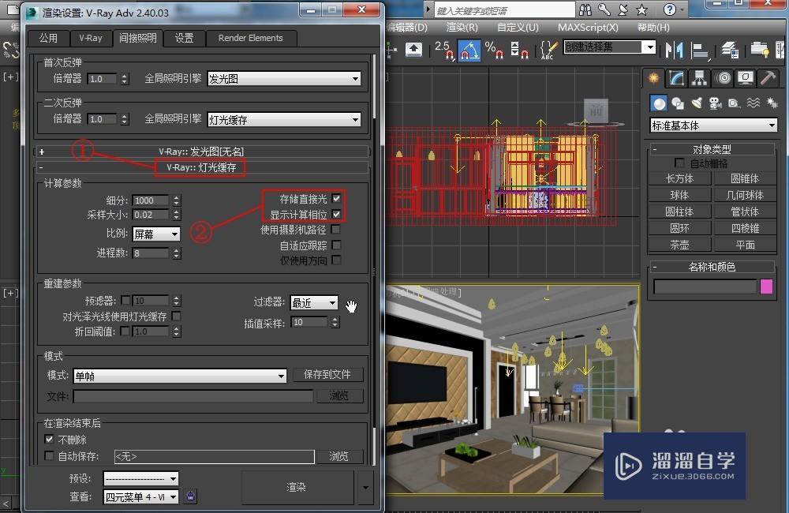This screenshot has height=513, width=789.
Task: Enable the 自动栅格 checkbox
Action: point(678,163)
